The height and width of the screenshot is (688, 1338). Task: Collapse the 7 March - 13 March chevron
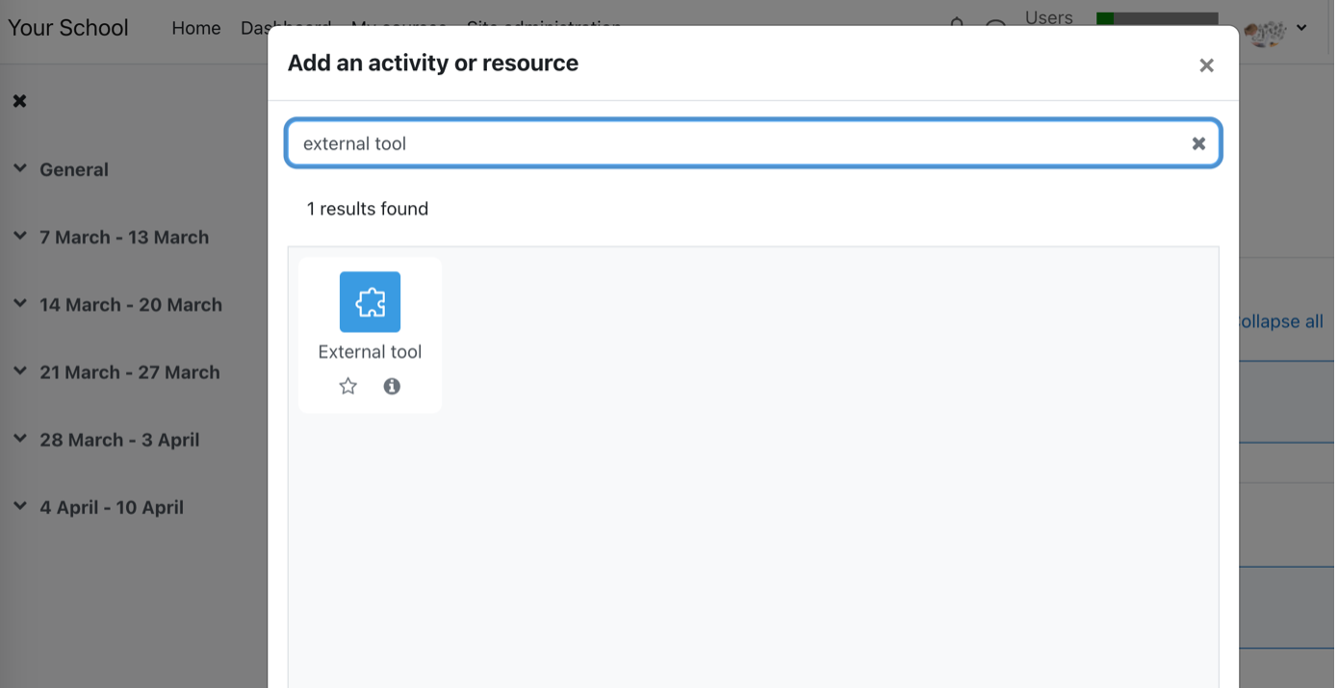click(20, 236)
